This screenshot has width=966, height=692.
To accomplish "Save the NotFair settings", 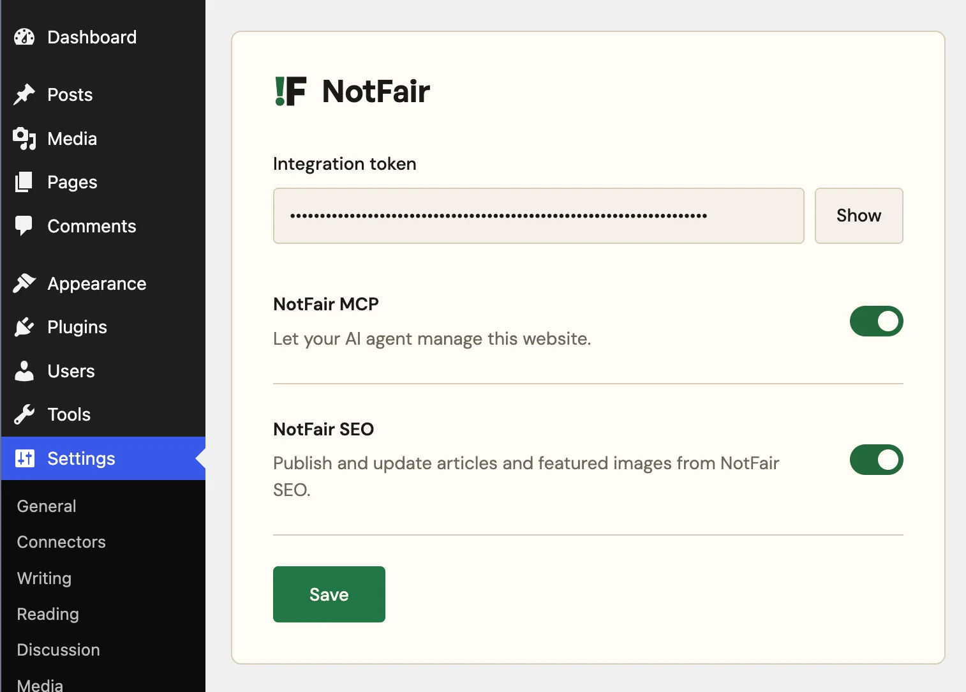I will (x=329, y=594).
